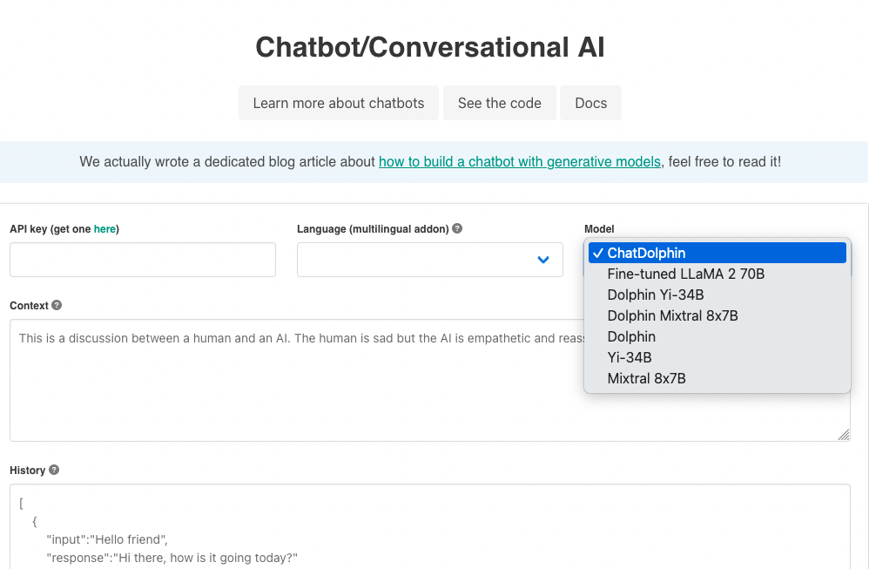Click the History help icon
Screen dimensions: 869x569
(x=53, y=470)
